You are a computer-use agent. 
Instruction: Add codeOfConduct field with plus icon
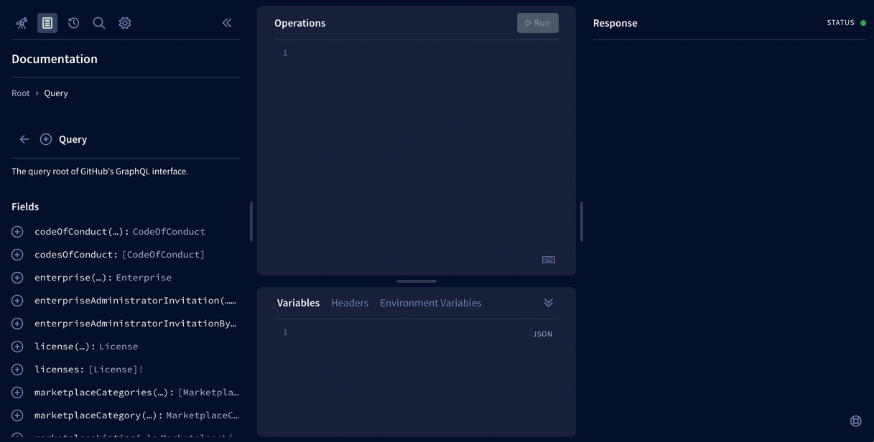click(17, 232)
